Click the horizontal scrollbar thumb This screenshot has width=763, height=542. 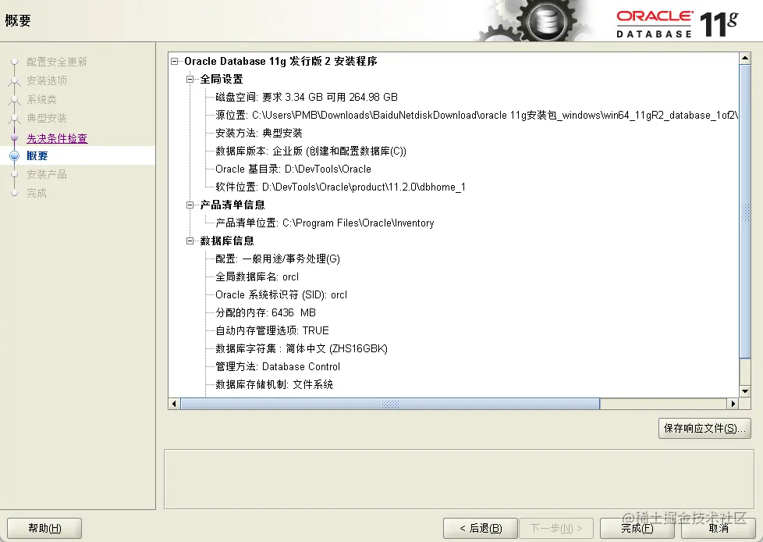(390, 404)
